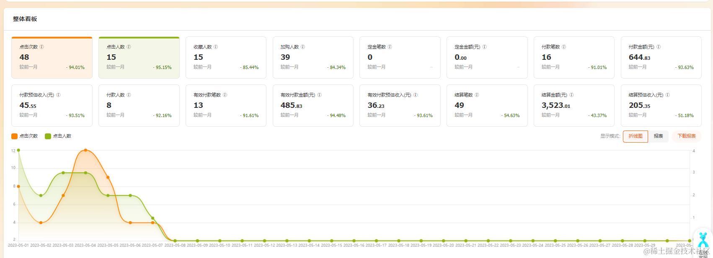Image resolution: width=713 pixels, height=258 pixels.
Task: Select the 有效付款预估收入(元) metric card
Action: (400, 106)
